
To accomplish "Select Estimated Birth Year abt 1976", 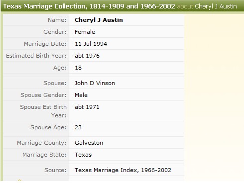I will (87, 56).
